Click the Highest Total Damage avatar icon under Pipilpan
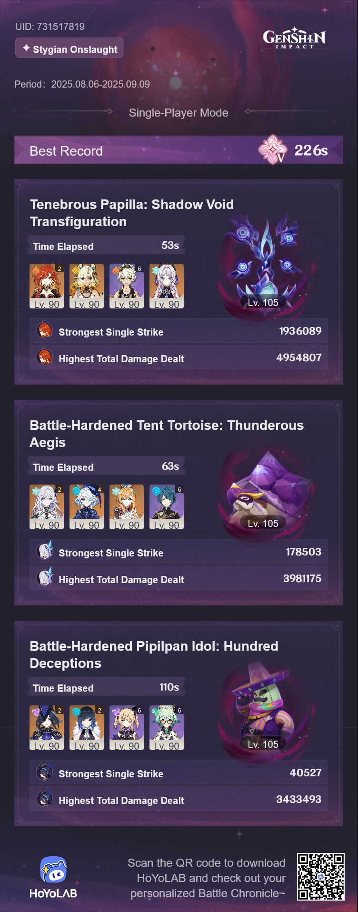Image resolution: width=358 pixels, height=912 pixels. (x=45, y=799)
